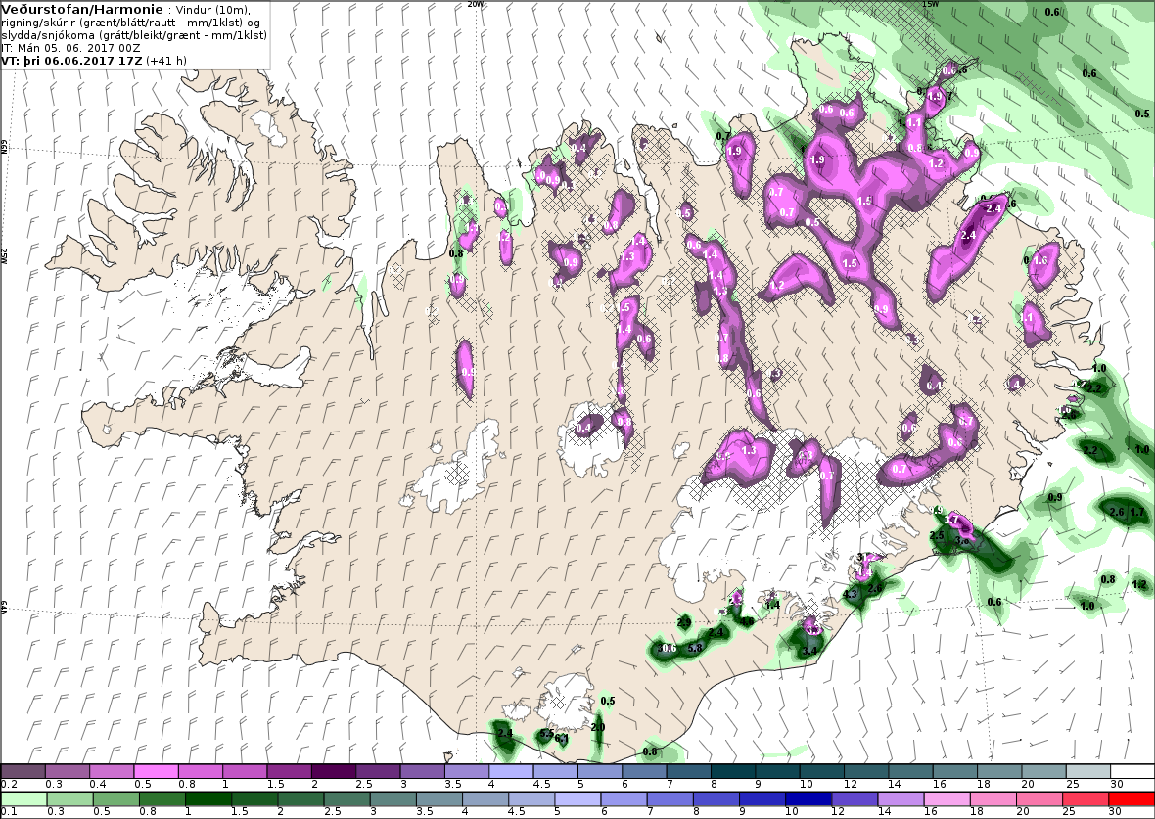The height and width of the screenshot is (819, 1155).
Task: Choose the light grey 25 upper legend swatch
Action: click(x=1087, y=772)
